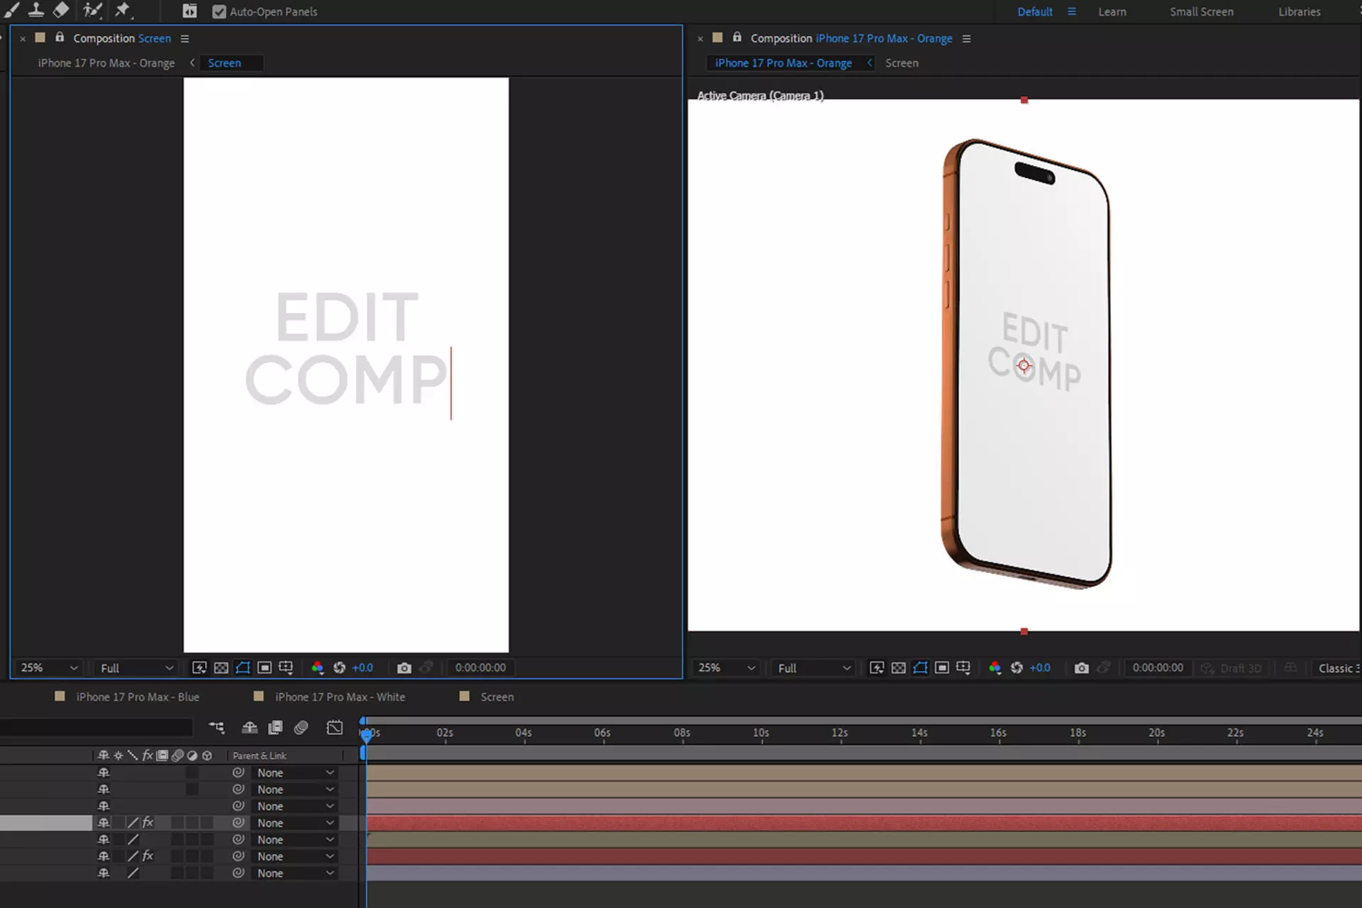Select the Roto Brush tool
This screenshot has width=1362, height=908.
pos(92,10)
